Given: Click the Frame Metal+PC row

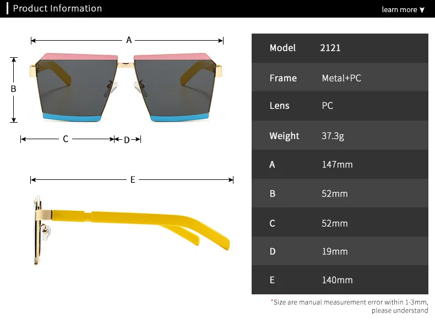Looking at the screenshot, I should point(340,78).
